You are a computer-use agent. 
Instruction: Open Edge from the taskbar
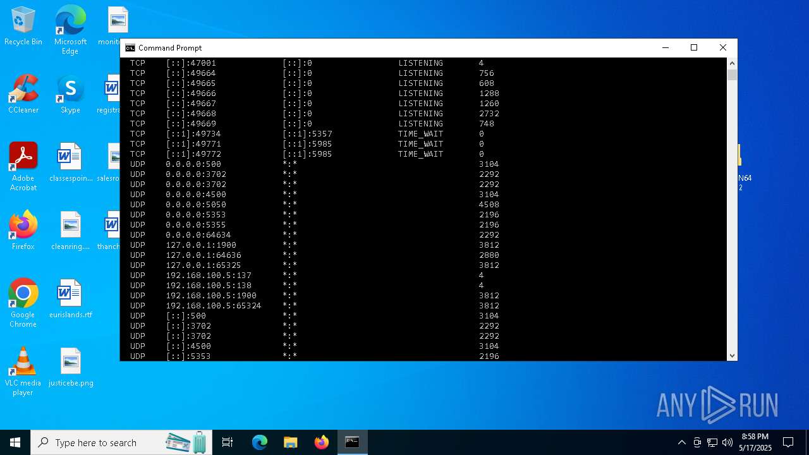point(260,442)
